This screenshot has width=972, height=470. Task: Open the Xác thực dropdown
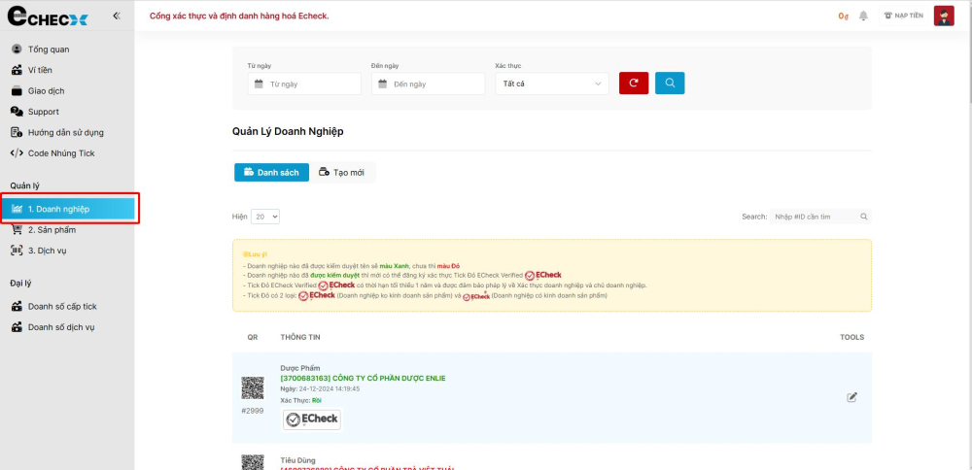point(551,84)
